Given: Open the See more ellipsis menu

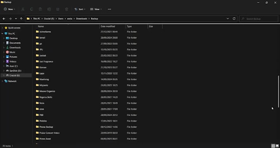Looking at the screenshot, I should [x=110, y=9].
